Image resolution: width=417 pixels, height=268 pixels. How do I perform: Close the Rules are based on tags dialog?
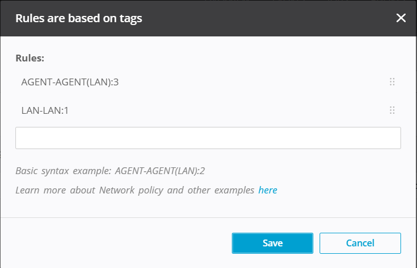point(401,18)
